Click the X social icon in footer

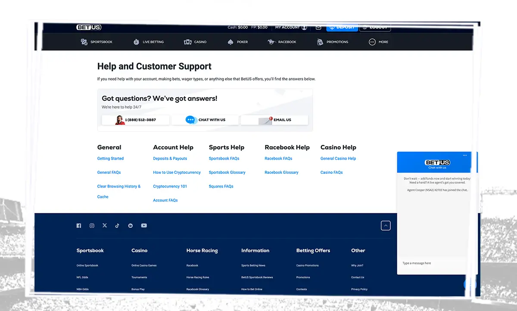click(105, 225)
